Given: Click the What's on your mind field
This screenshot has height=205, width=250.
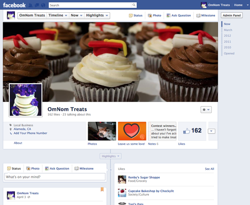Looking at the screenshot, I should pos(55,177).
